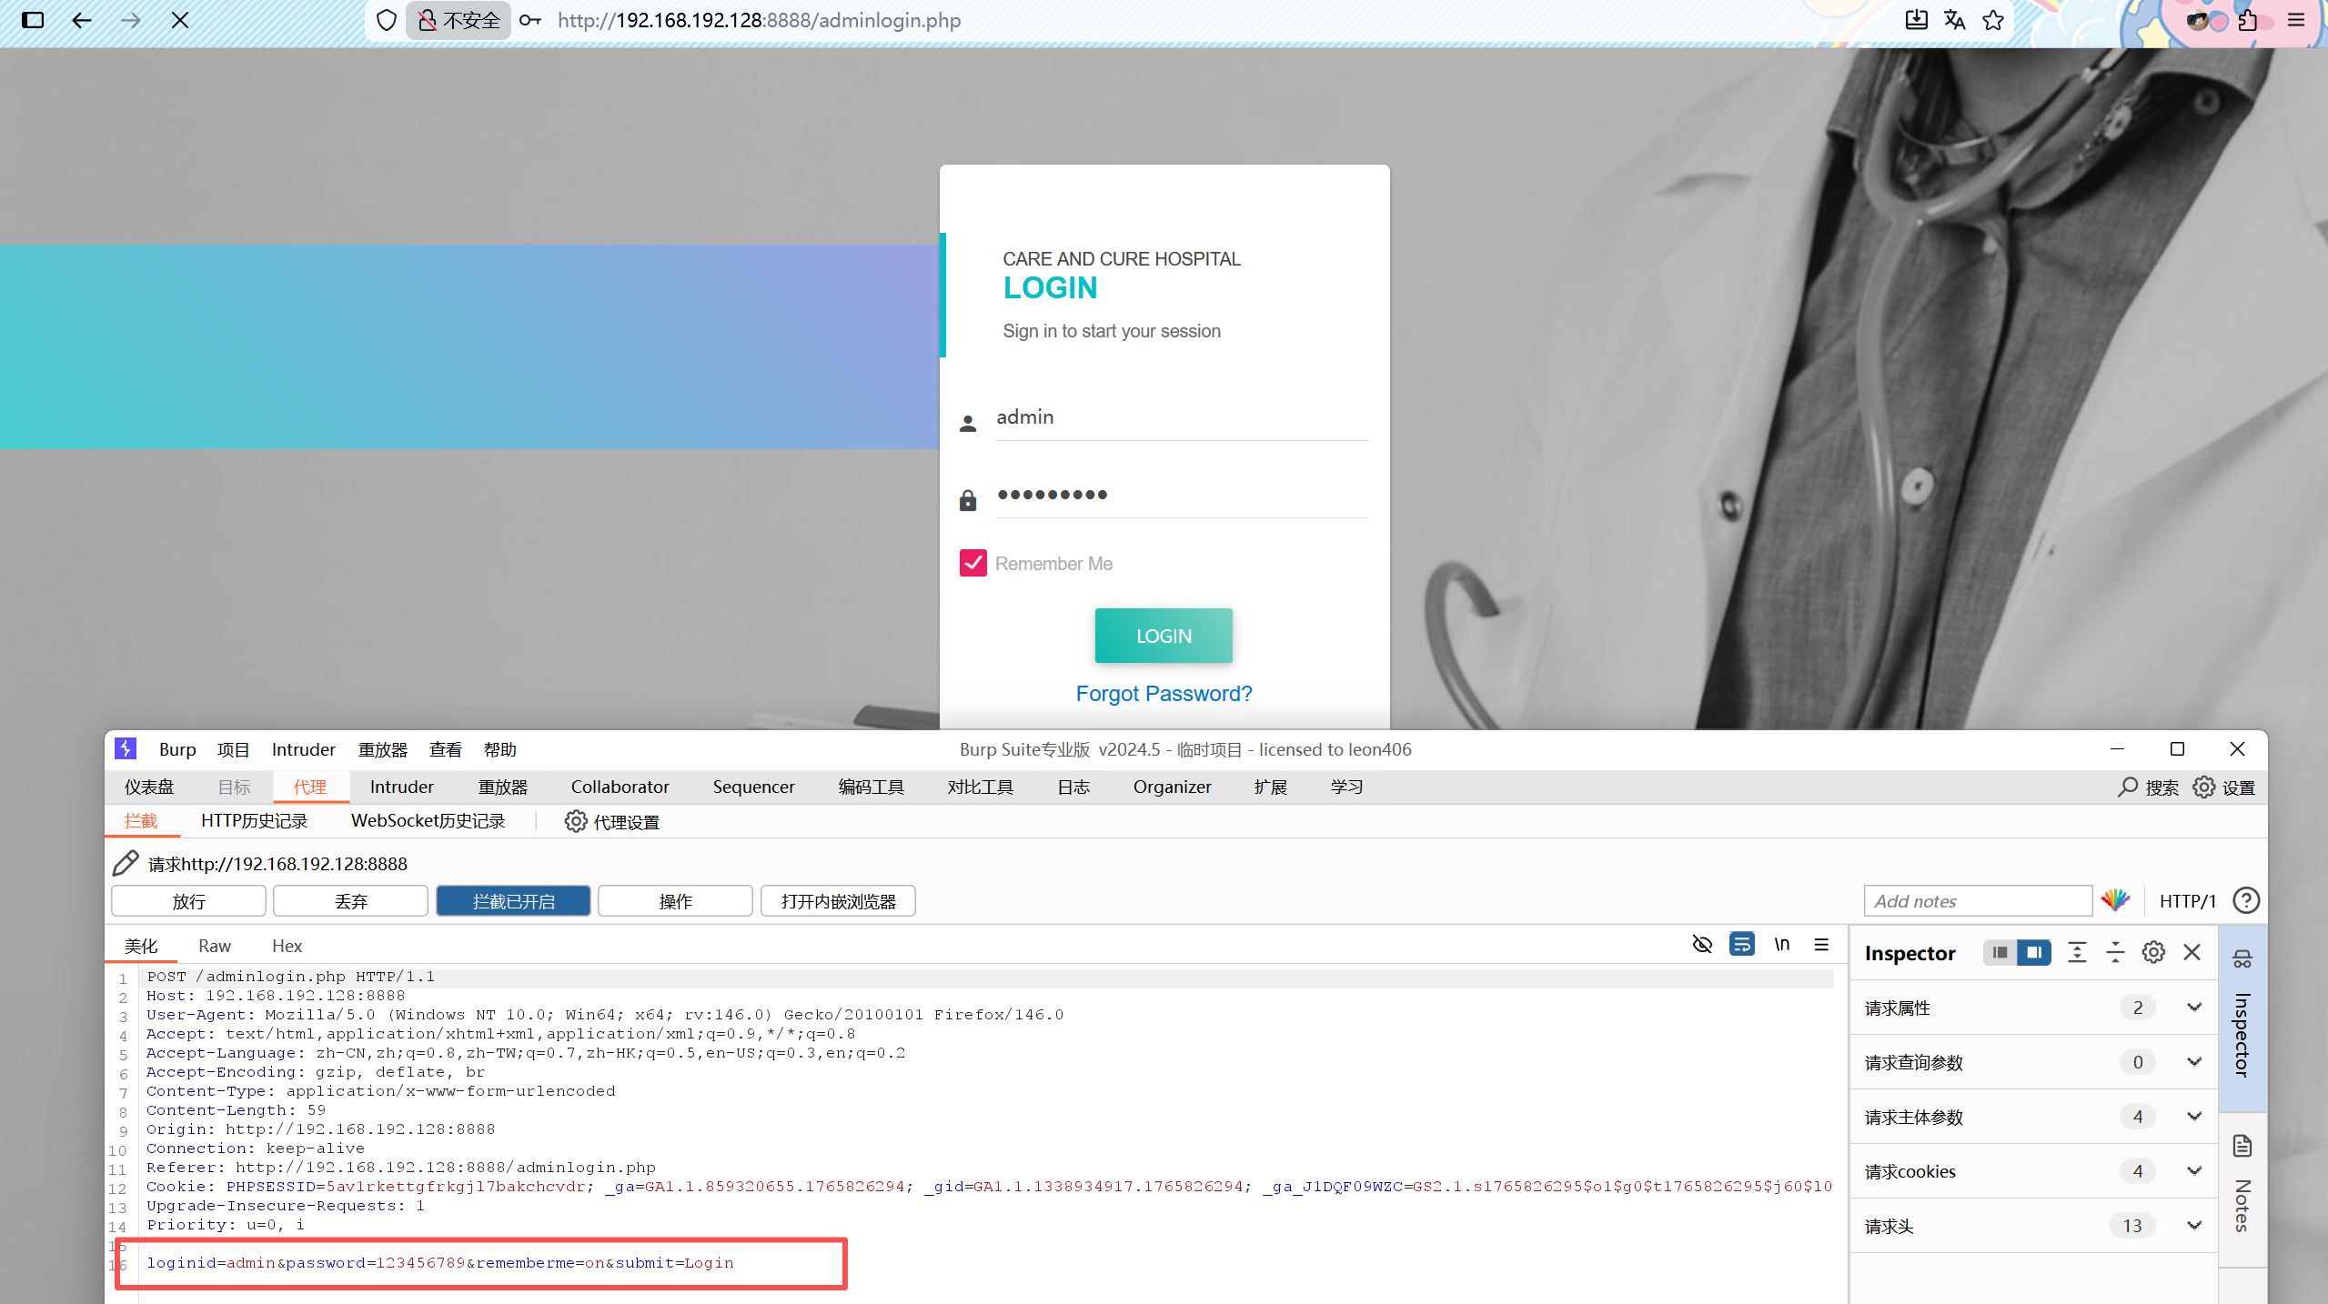
Task: Open the HTTP history tab
Action: tap(254, 820)
